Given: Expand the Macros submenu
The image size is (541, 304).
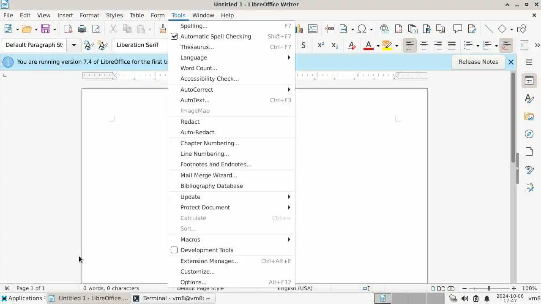Looking at the screenshot, I should tap(232, 239).
